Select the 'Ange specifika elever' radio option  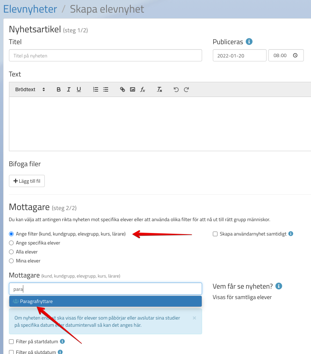point(11,243)
